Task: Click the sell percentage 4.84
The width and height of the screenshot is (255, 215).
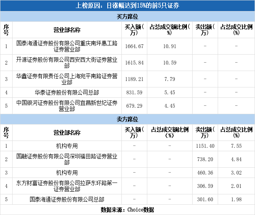Action: click(236, 159)
